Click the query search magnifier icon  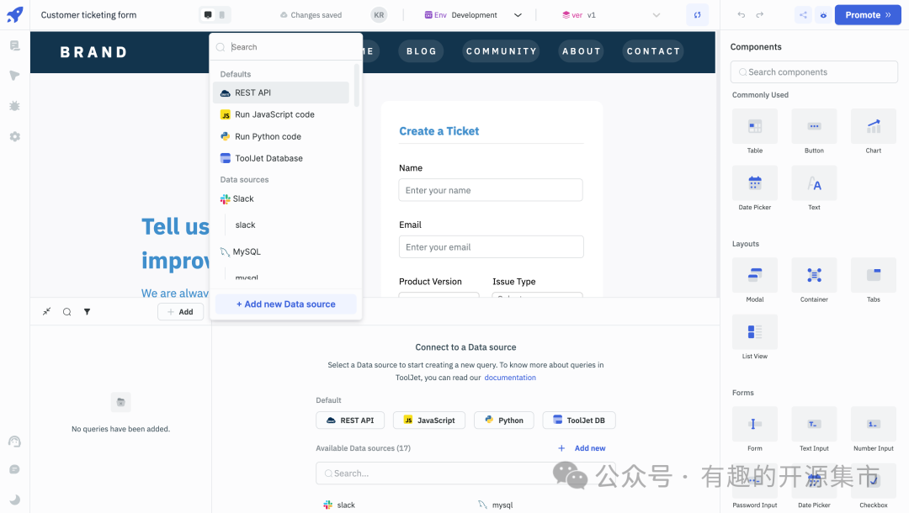[67, 311]
